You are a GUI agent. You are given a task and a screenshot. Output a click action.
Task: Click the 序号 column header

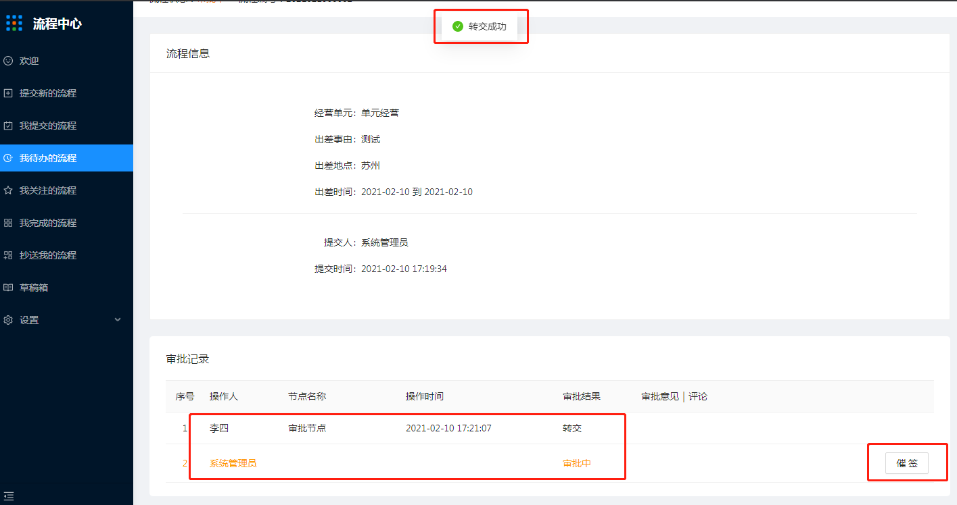(185, 396)
